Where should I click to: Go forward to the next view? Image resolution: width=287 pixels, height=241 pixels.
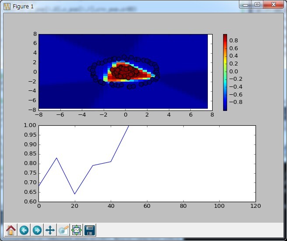click(x=37, y=230)
